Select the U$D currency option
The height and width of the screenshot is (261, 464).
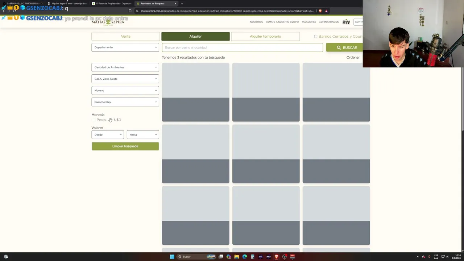(117, 120)
